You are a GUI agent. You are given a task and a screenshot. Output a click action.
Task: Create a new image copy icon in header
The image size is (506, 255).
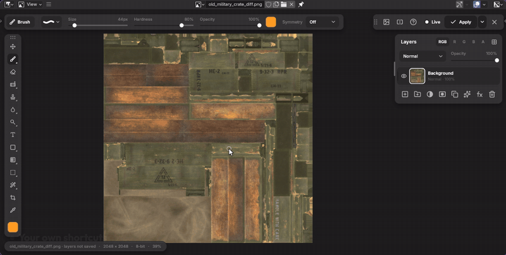(x=276, y=4)
